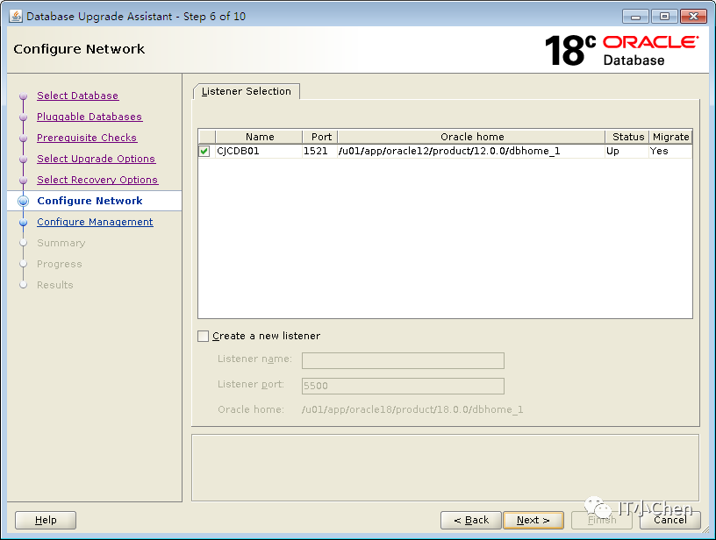Close the Database Upgrade Assistant window
Image resolution: width=716 pixels, height=540 pixels.
click(693, 17)
